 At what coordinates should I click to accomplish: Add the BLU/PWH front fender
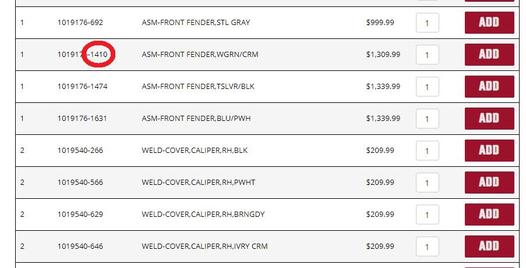(x=489, y=119)
